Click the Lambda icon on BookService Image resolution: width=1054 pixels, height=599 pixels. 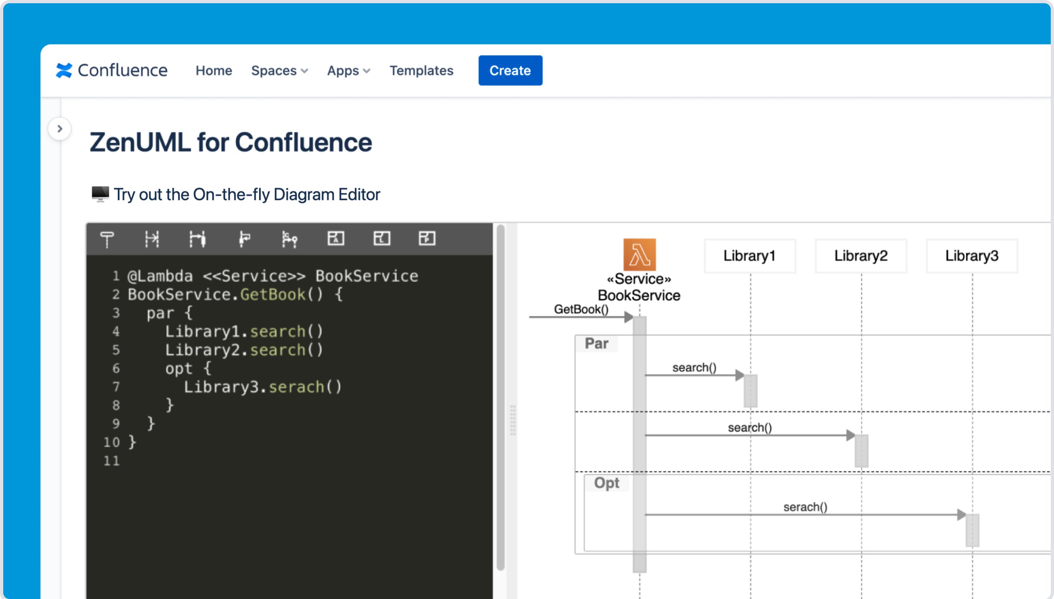pos(639,255)
